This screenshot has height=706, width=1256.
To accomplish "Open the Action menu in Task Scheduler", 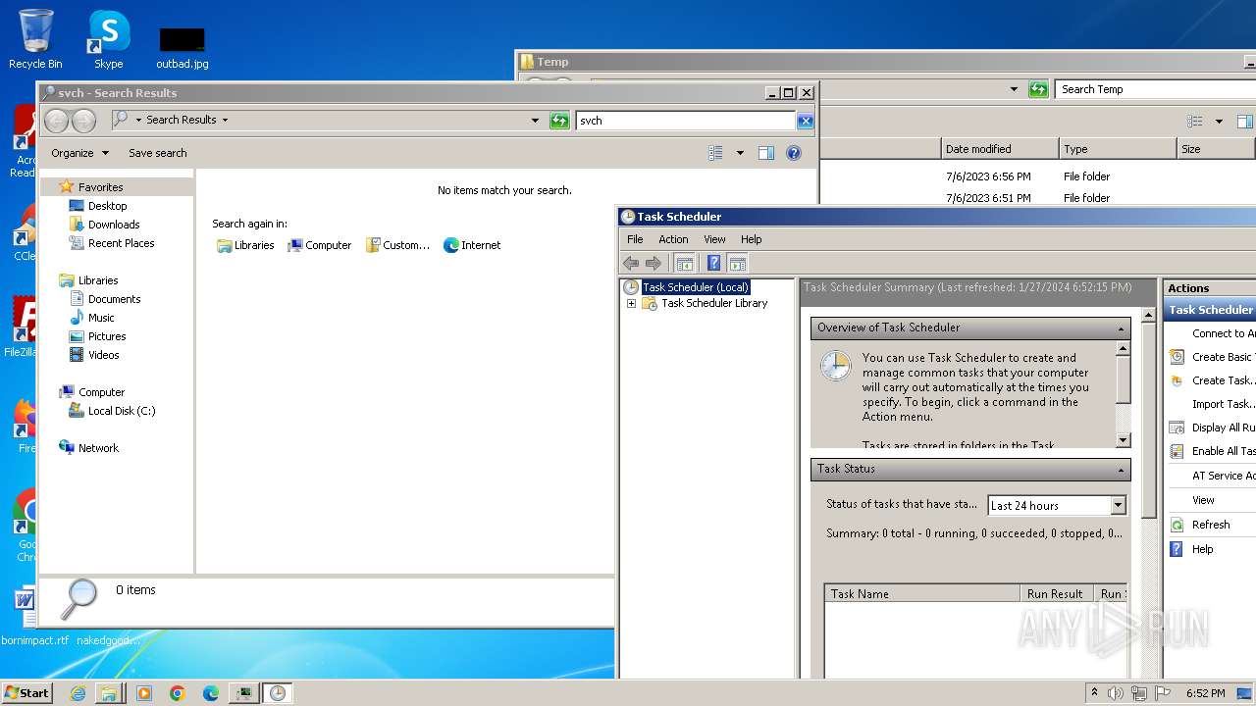I will (x=673, y=239).
